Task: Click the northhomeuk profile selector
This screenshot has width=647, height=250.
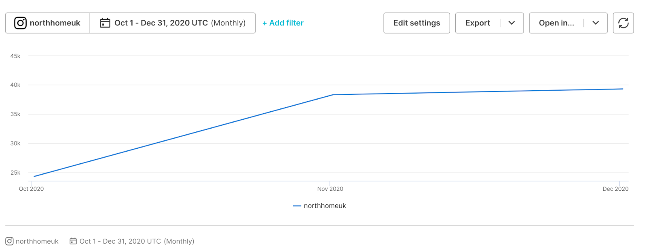Action: tap(47, 23)
